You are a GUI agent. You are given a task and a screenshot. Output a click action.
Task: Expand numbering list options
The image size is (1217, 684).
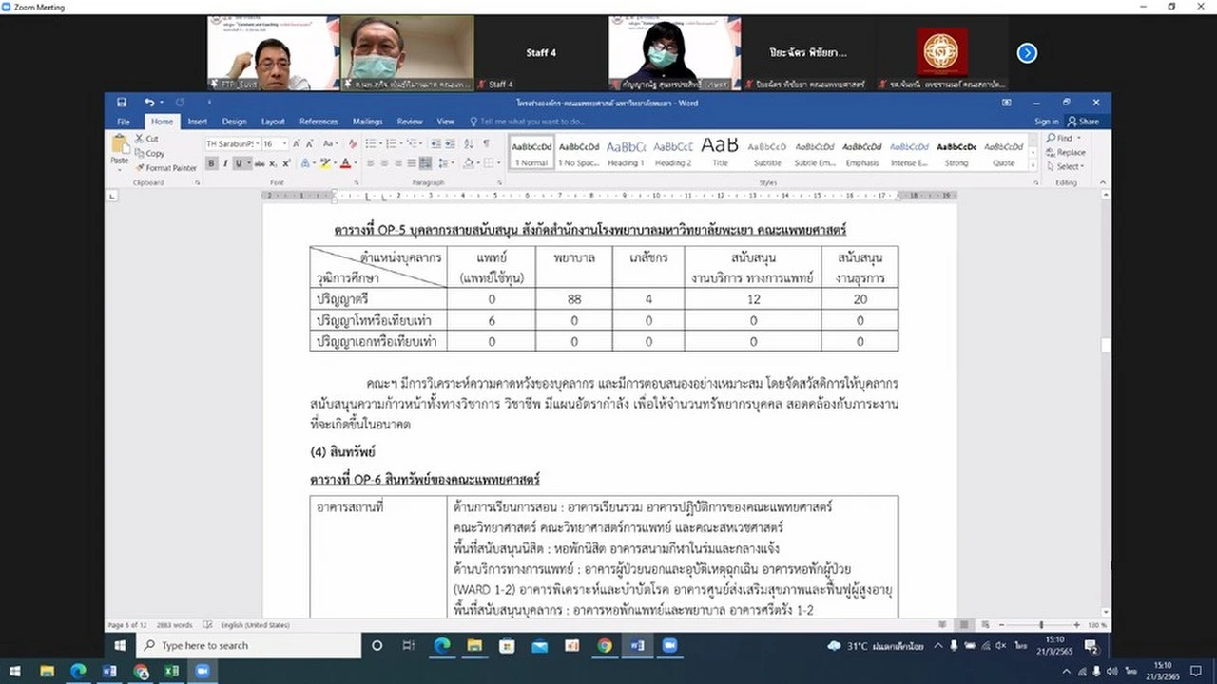pyautogui.click(x=399, y=143)
